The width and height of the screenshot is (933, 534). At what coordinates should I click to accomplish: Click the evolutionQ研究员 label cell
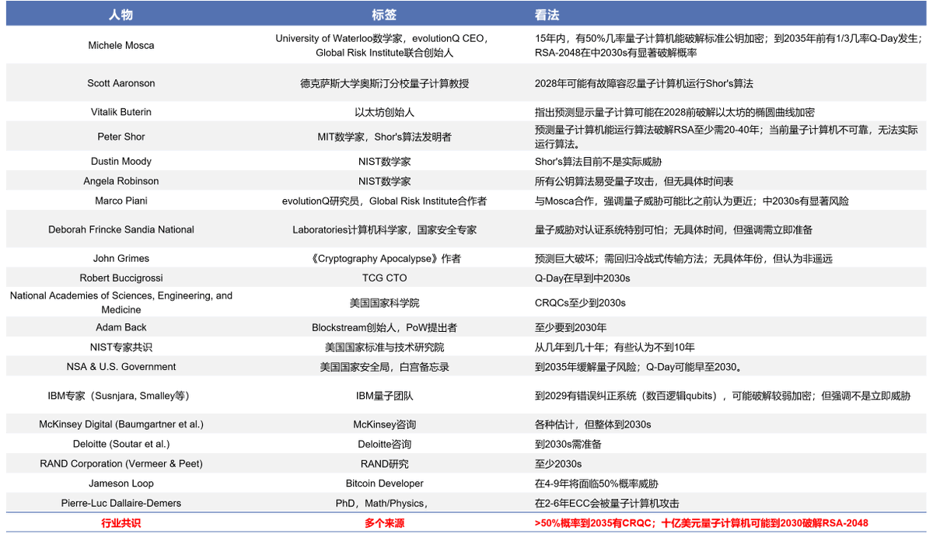(384, 201)
